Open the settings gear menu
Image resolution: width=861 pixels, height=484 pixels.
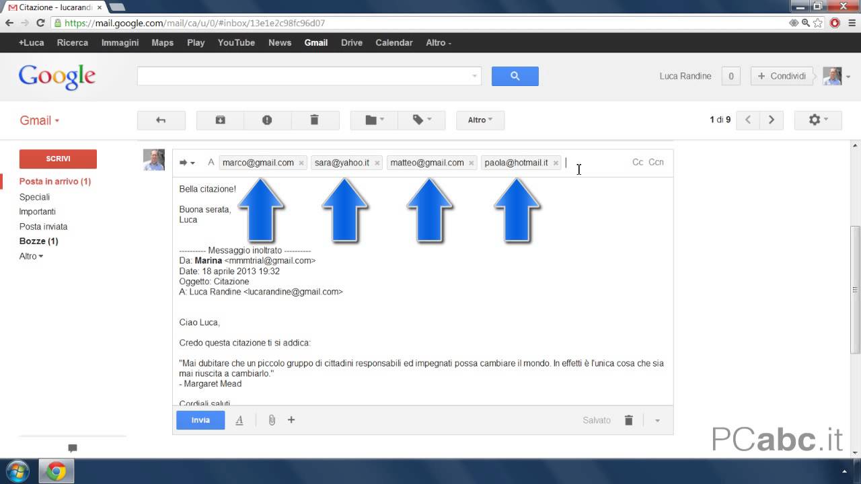818,120
